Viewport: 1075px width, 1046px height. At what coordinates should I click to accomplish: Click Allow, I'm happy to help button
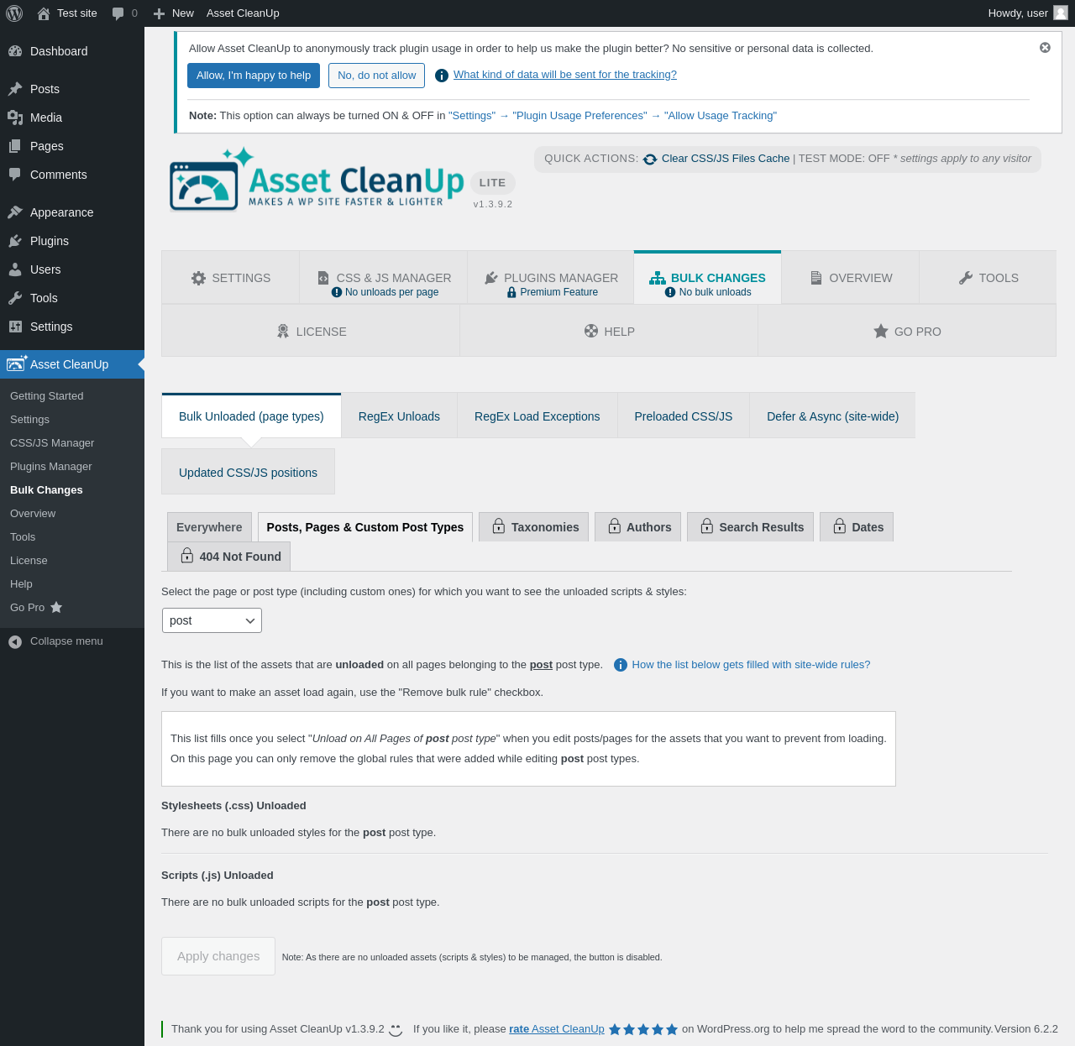254,76
